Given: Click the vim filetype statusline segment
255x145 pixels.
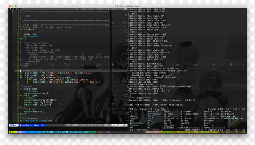Looking at the screenshot, I should tap(101, 125).
